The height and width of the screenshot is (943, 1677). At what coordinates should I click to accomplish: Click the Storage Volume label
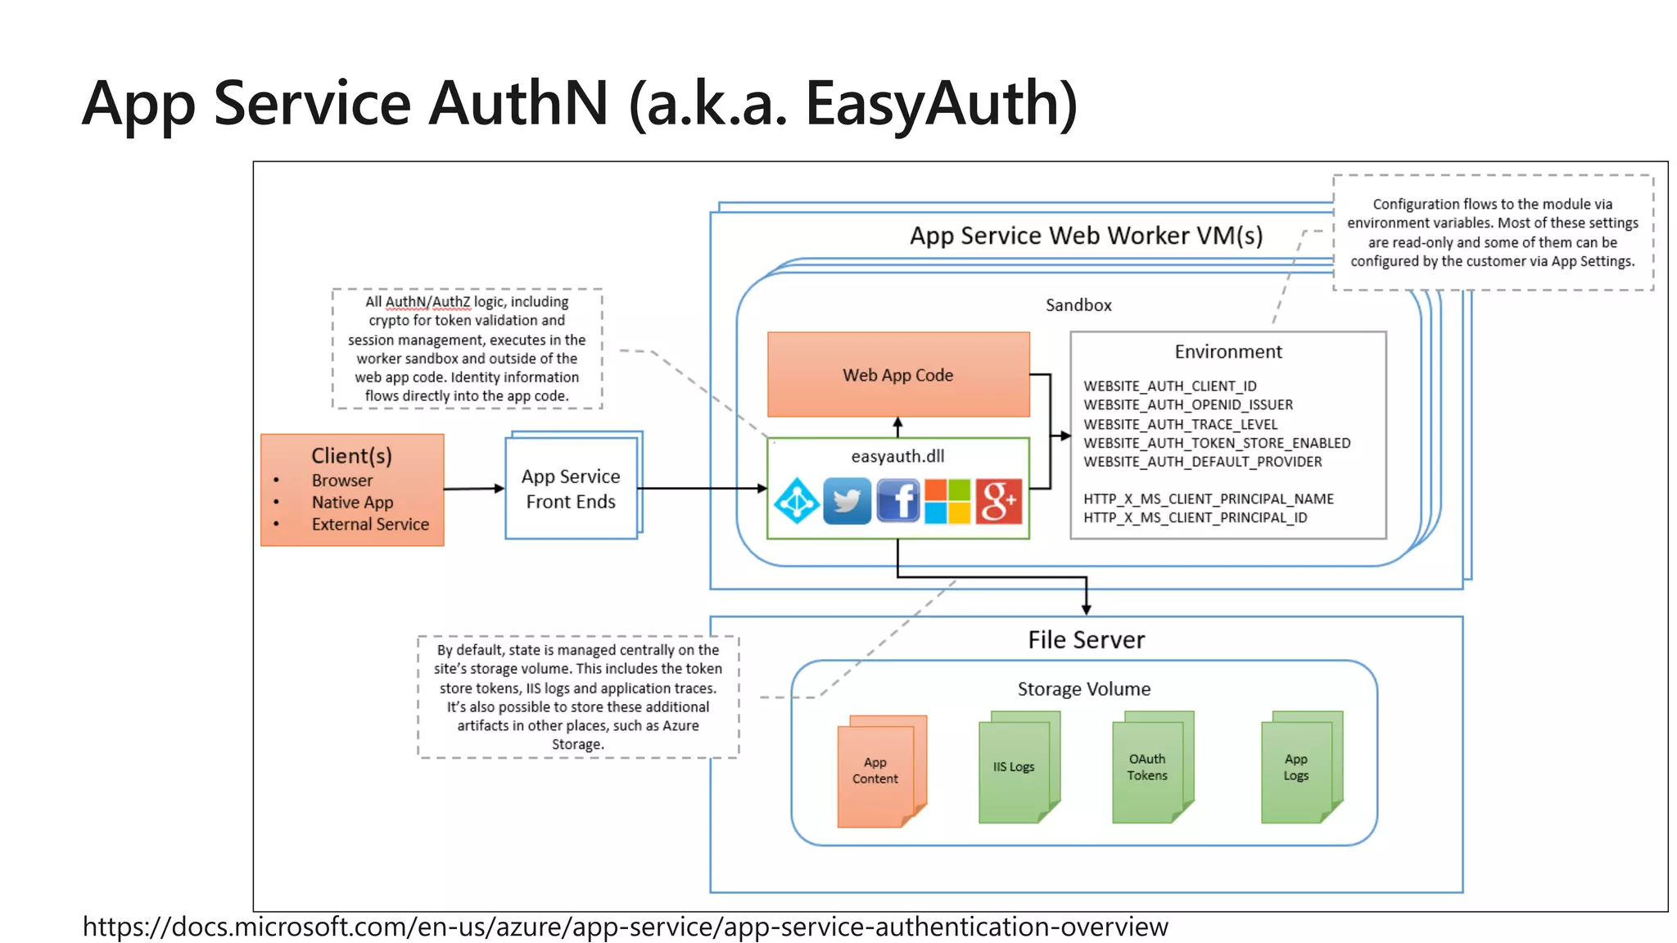1083,689
